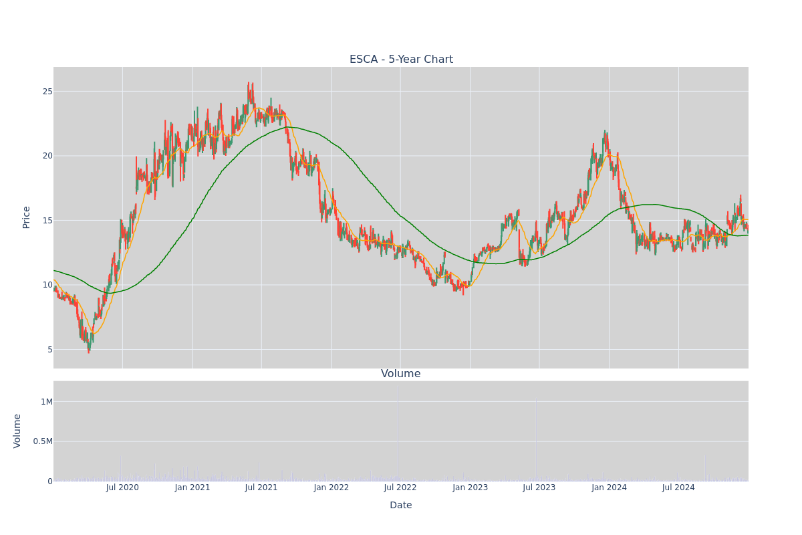Screen dimensions: 802x535
Task: Click the 'Jan 2021' date tick label
Action: coord(192,488)
